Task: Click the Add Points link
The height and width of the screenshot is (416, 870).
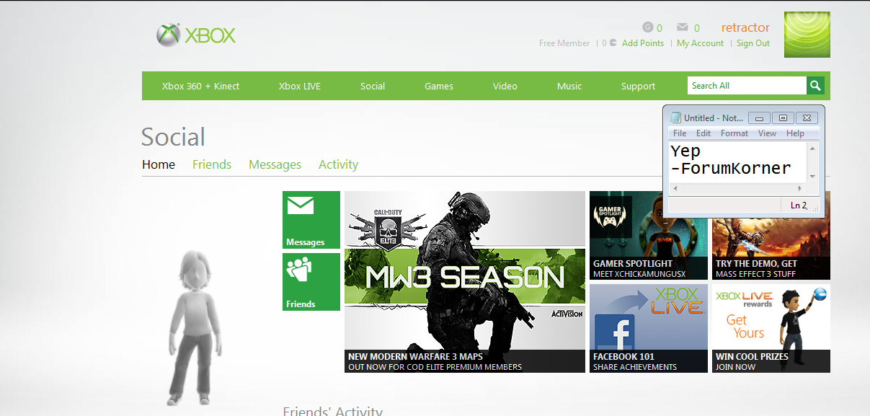Action: (x=643, y=43)
